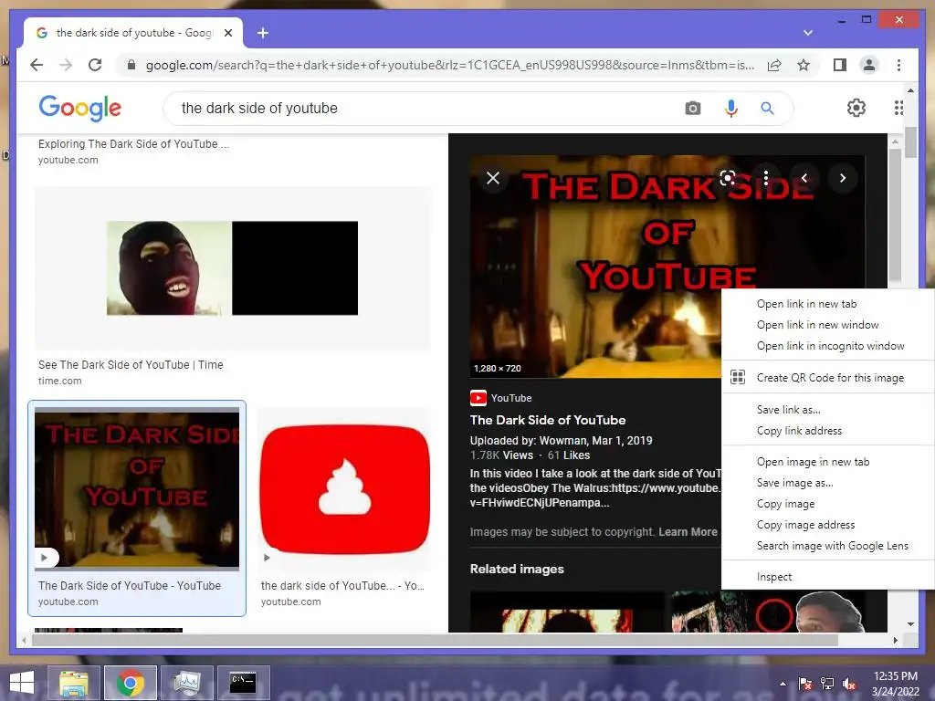The height and width of the screenshot is (701, 935).
Task: Click 'The Dark Side of YouTube - YouTube' caption
Action: (x=130, y=586)
